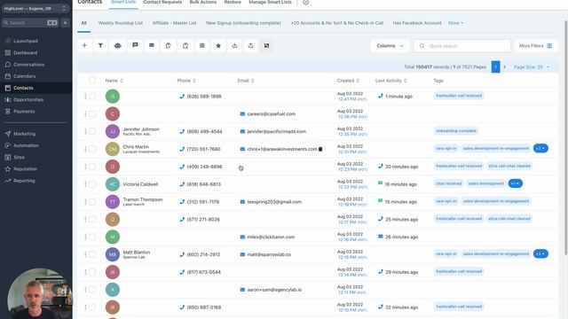Click the sidebar Search box
The width and height of the screenshot is (568, 319).
(x=30, y=23)
